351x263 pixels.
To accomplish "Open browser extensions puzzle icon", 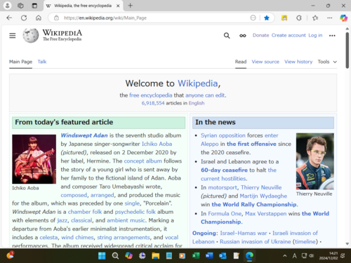I will (x=299, y=18).
